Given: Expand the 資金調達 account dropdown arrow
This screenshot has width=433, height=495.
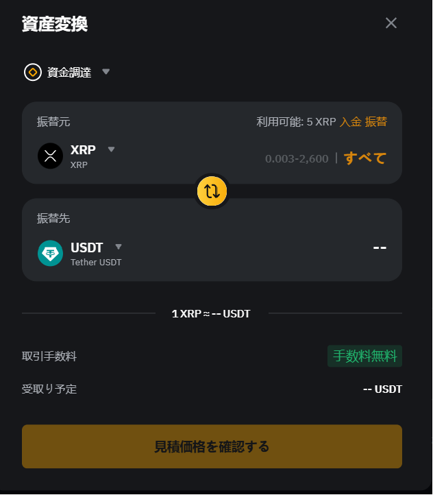Looking at the screenshot, I should [106, 71].
